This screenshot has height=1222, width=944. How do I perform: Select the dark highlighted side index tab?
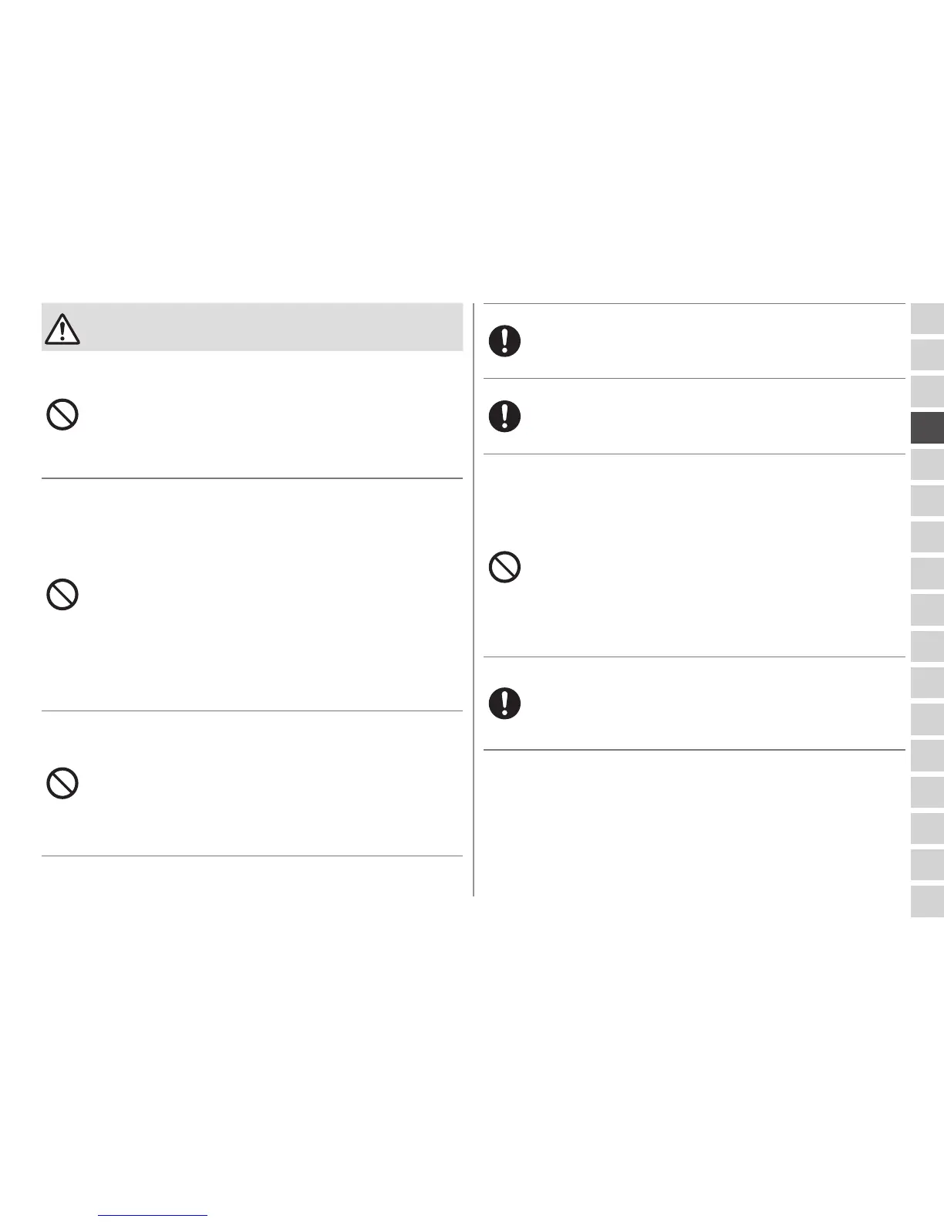point(927,428)
